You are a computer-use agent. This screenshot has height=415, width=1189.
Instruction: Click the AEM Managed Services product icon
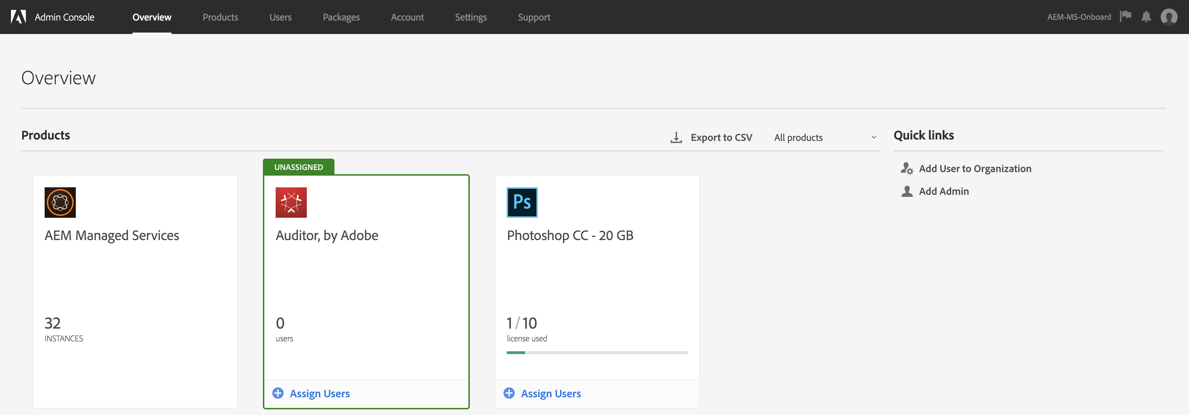tap(60, 203)
